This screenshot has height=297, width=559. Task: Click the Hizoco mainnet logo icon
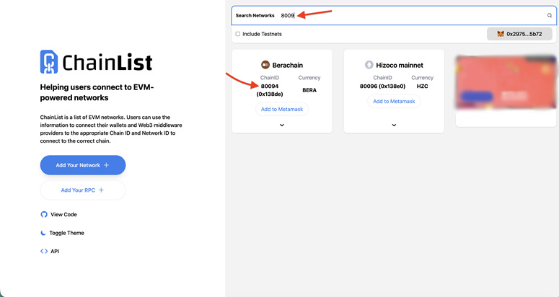[x=369, y=65]
